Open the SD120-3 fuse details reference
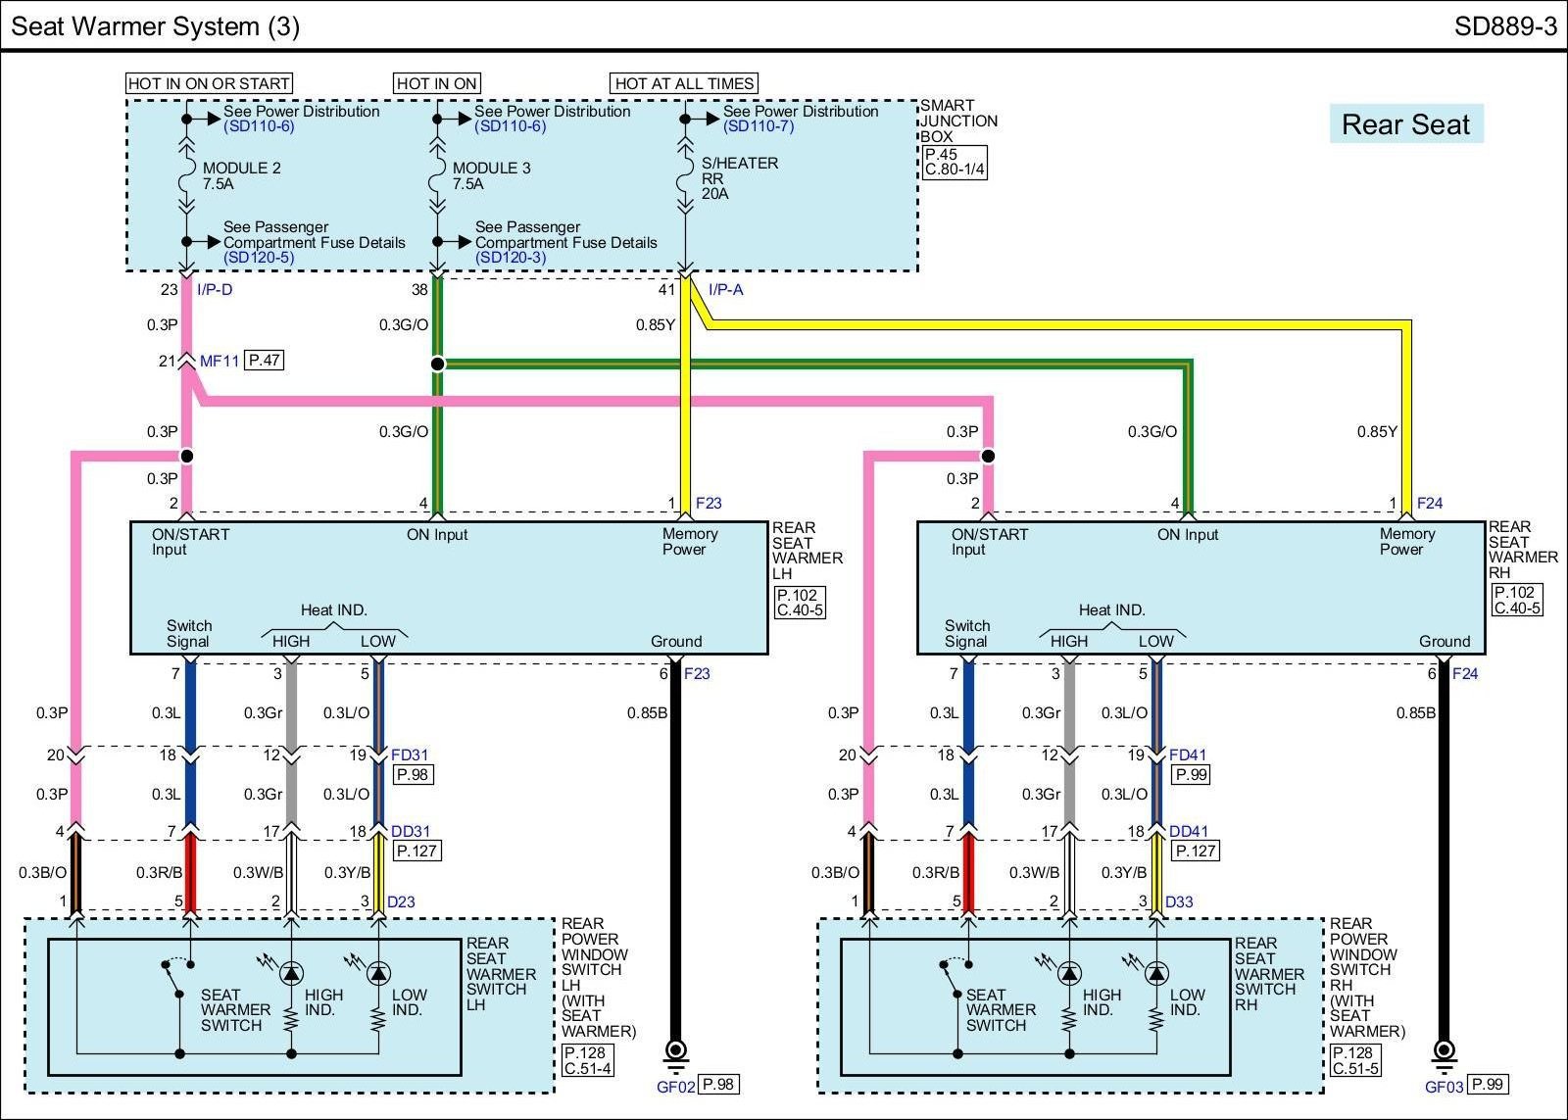This screenshot has width=1568, height=1120. click(510, 258)
